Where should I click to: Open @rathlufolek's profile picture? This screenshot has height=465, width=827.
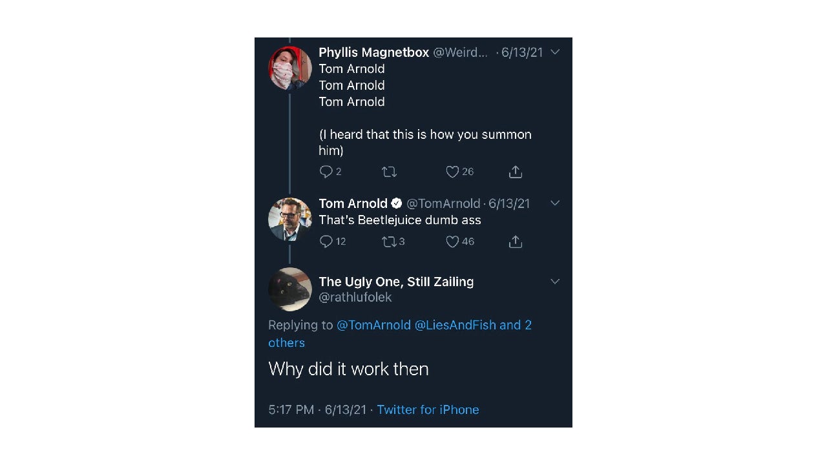[290, 289]
